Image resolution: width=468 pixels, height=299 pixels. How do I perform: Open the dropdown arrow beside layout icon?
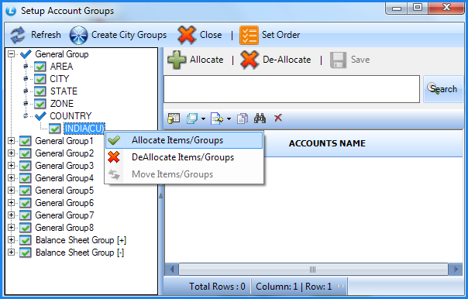pos(203,119)
